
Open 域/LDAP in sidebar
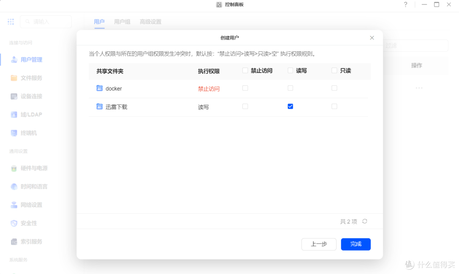coord(31,115)
